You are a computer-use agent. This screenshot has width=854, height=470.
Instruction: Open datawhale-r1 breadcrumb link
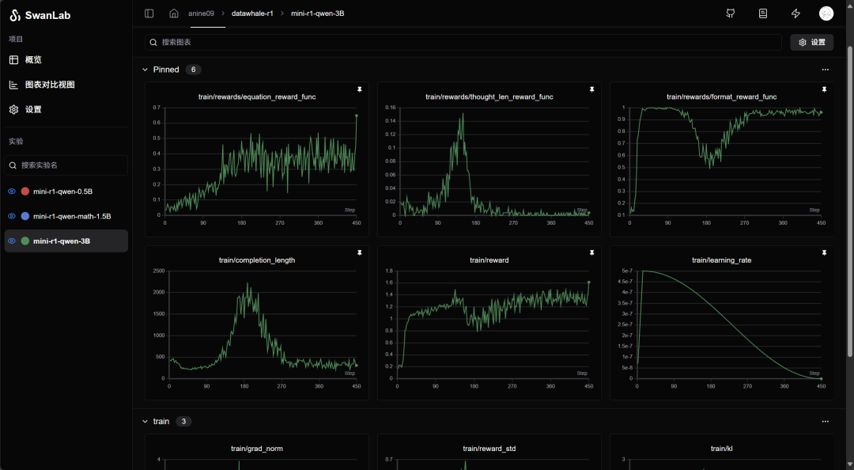[x=252, y=13]
